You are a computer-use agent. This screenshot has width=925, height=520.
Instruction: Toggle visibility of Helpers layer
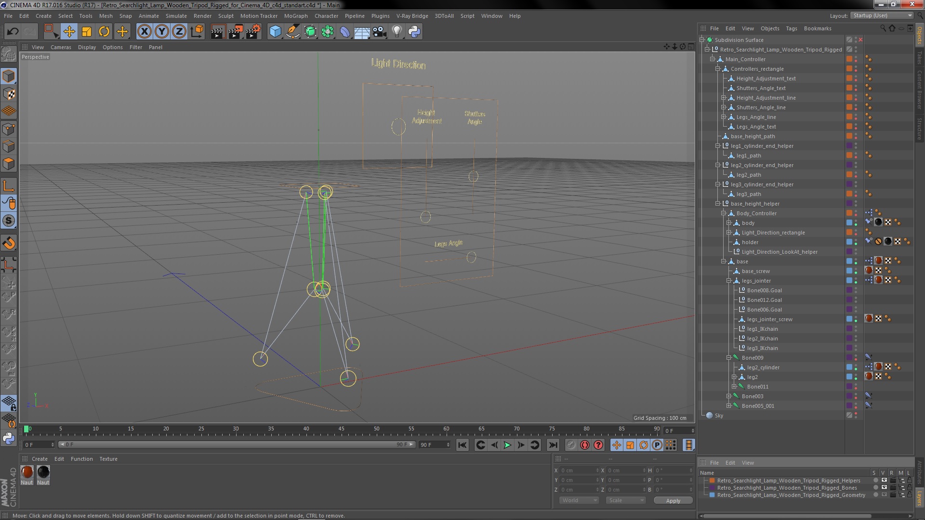point(884,481)
